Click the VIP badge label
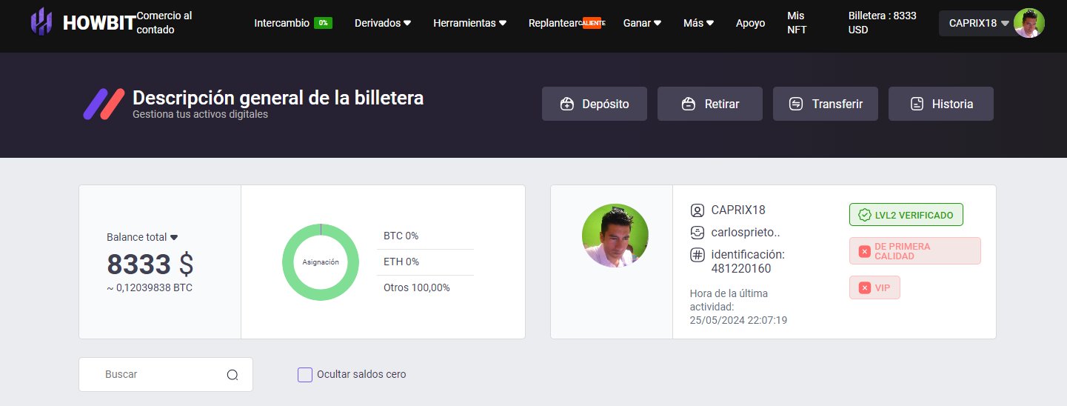The image size is (1067, 406). 874,287
